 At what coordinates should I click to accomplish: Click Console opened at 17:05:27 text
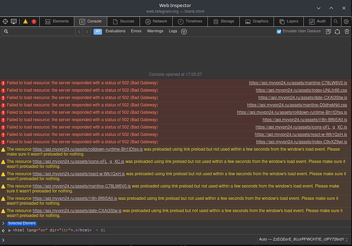(175, 74)
